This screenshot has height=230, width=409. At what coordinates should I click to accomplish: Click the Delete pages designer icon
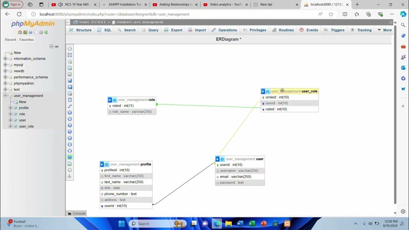click(x=70, y=93)
